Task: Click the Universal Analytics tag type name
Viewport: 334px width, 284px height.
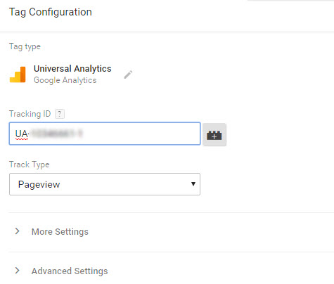Action: point(72,69)
